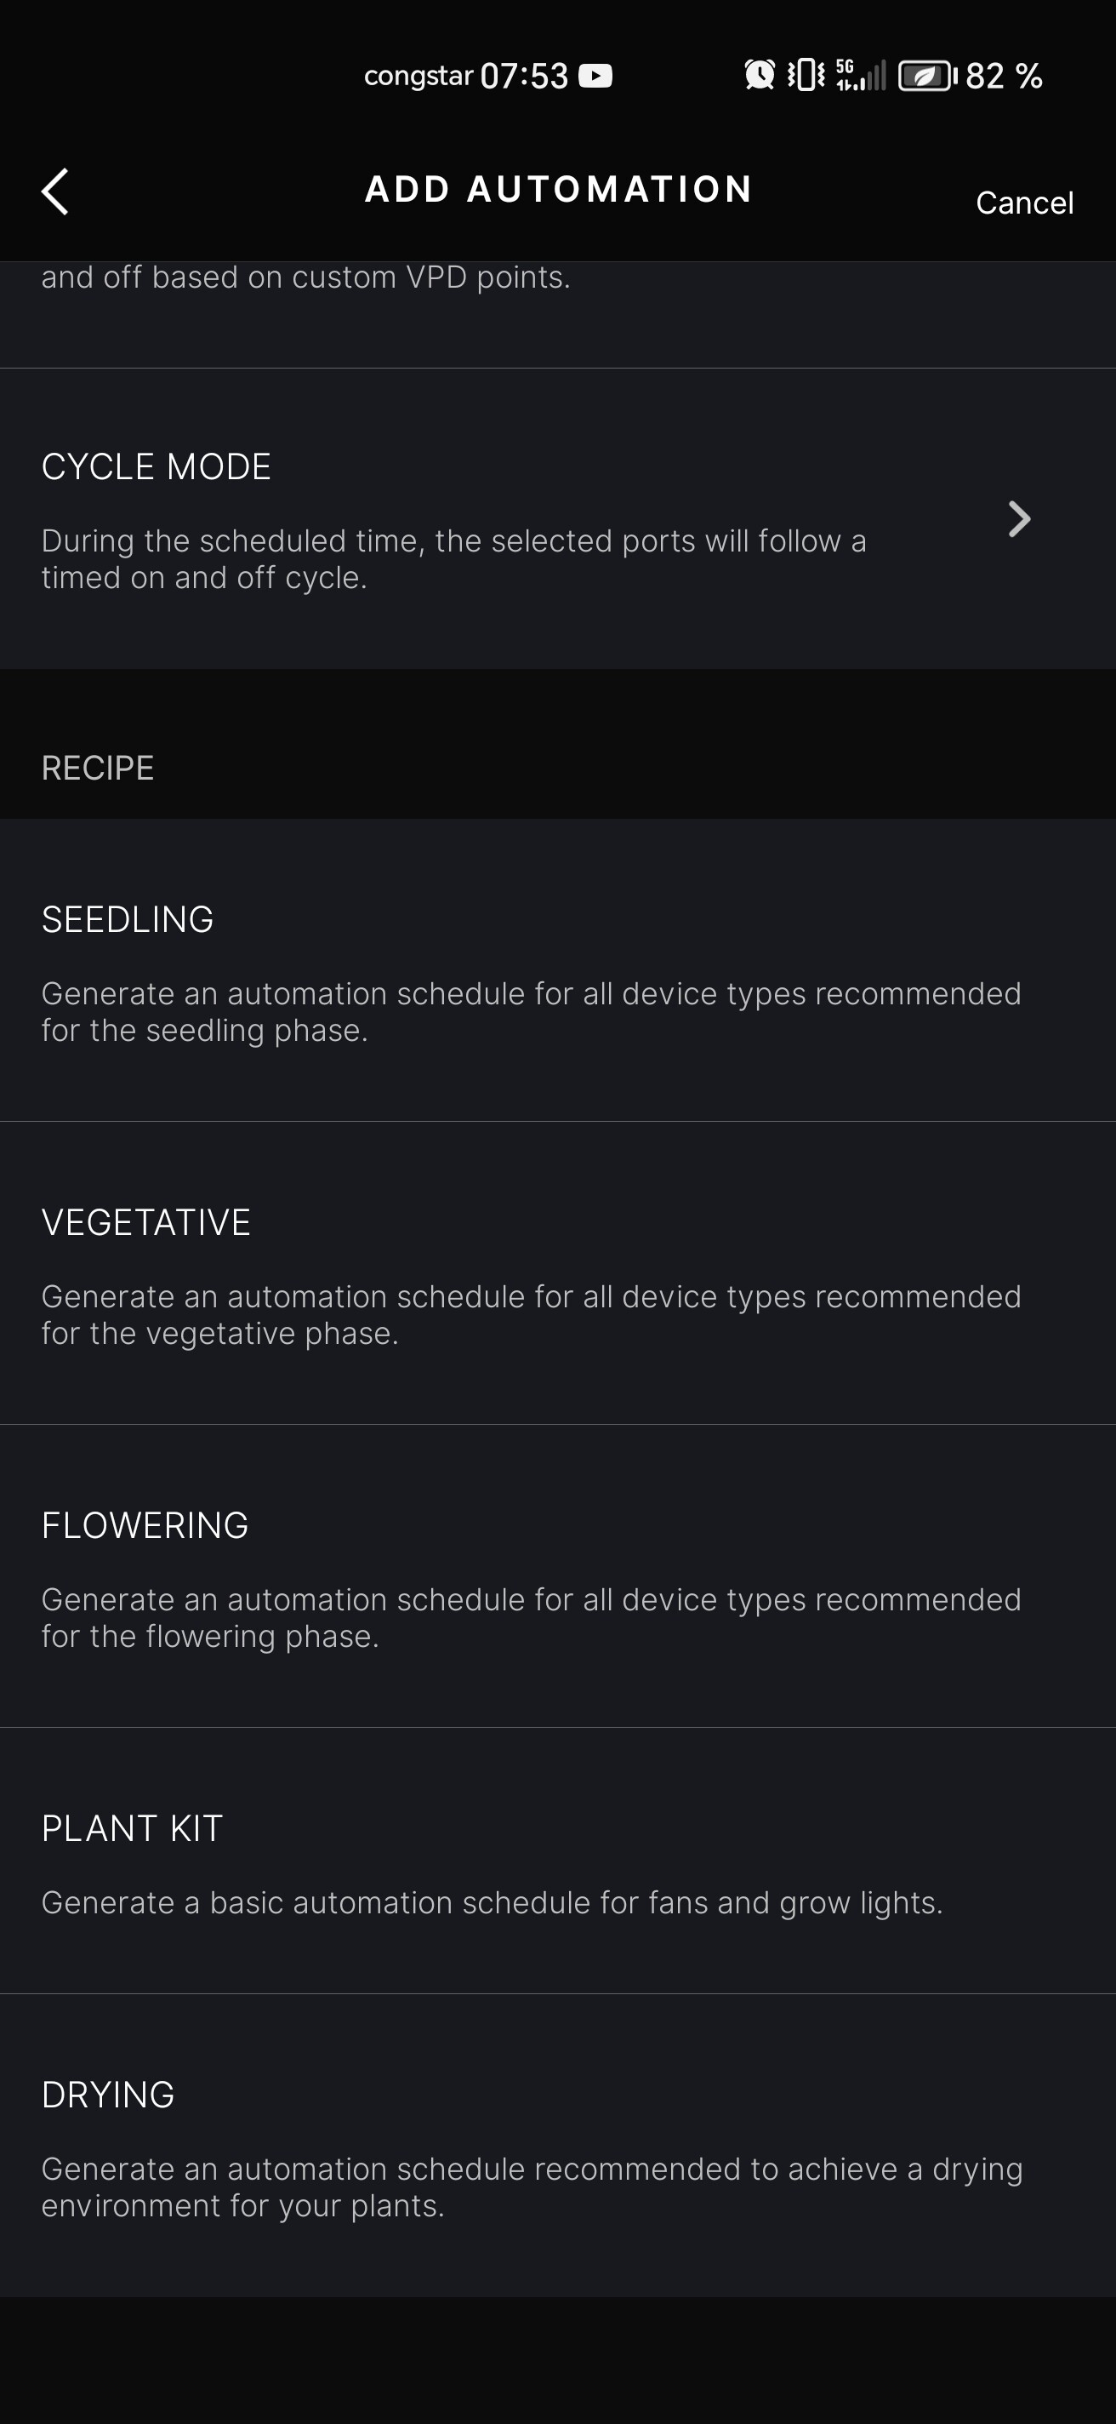Screen dimensions: 1116x2424
Task: Tap the congstar carrier label
Action: [x=418, y=75]
